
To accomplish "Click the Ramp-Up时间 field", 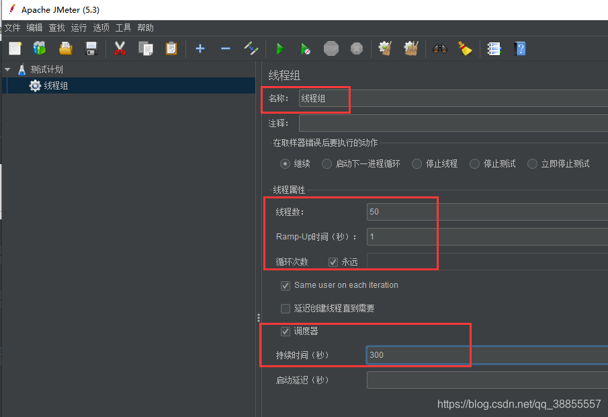I will coord(488,237).
